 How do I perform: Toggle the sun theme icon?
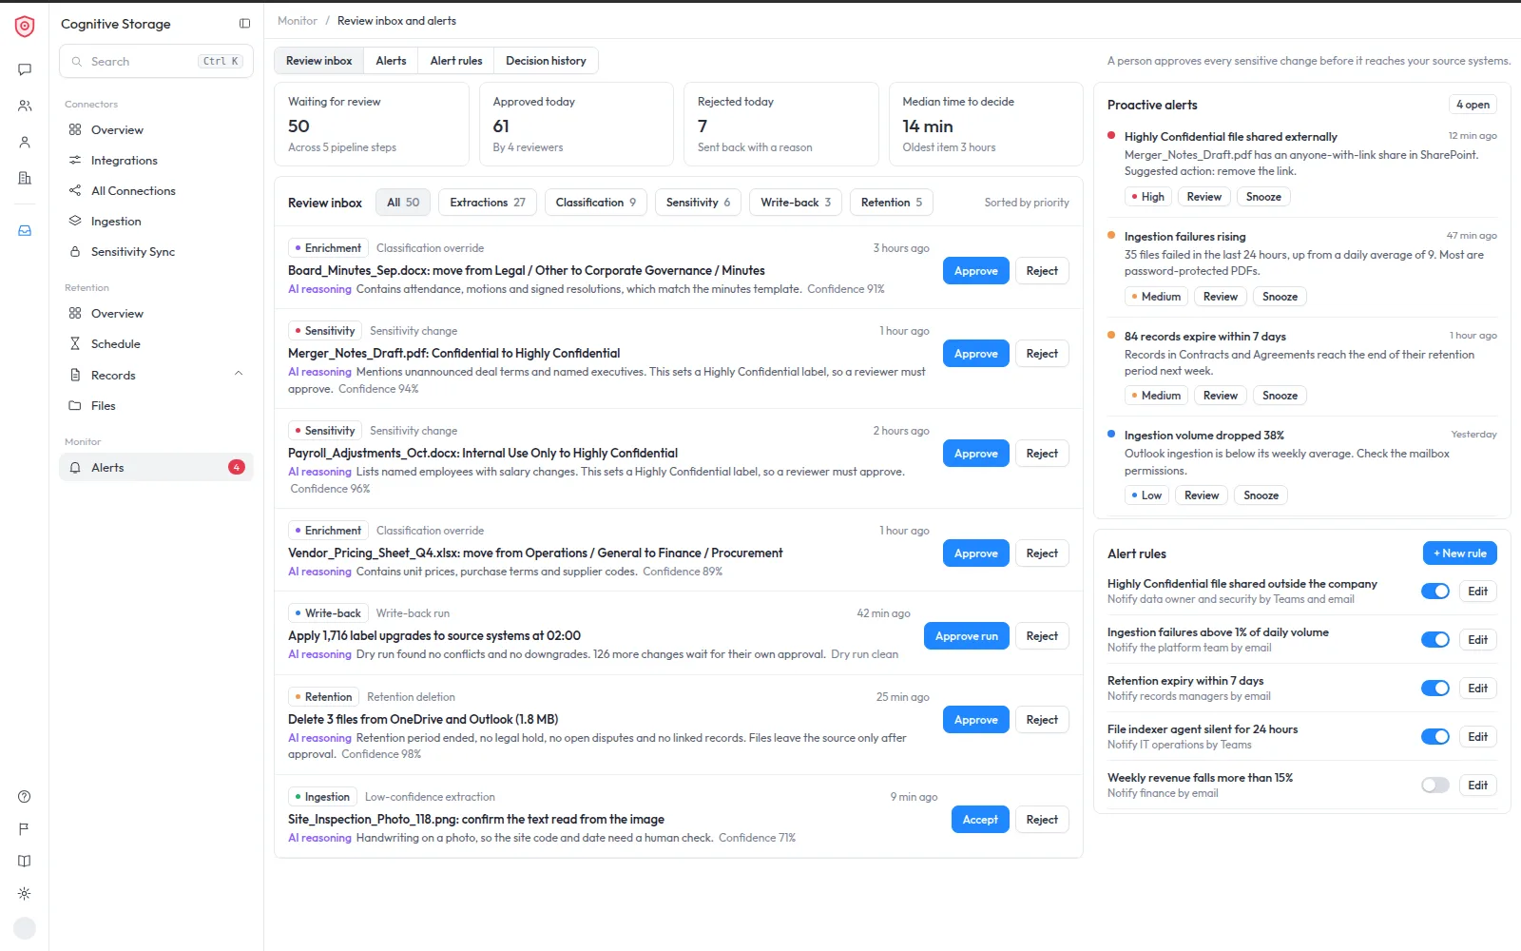click(25, 894)
